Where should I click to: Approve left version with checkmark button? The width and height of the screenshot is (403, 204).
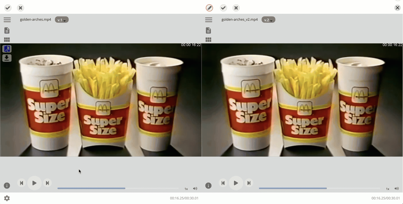click(8, 8)
